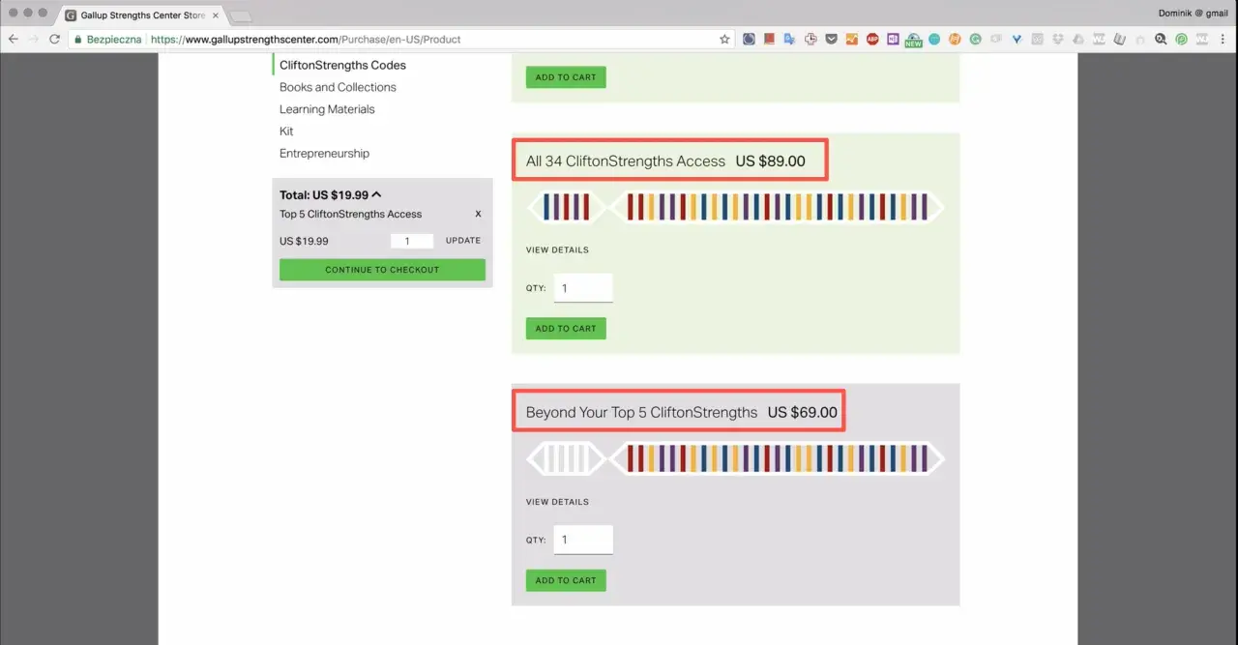The height and width of the screenshot is (645, 1238).
Task: Click the orange chart extension icon
Action: click(x=852, y=40)
